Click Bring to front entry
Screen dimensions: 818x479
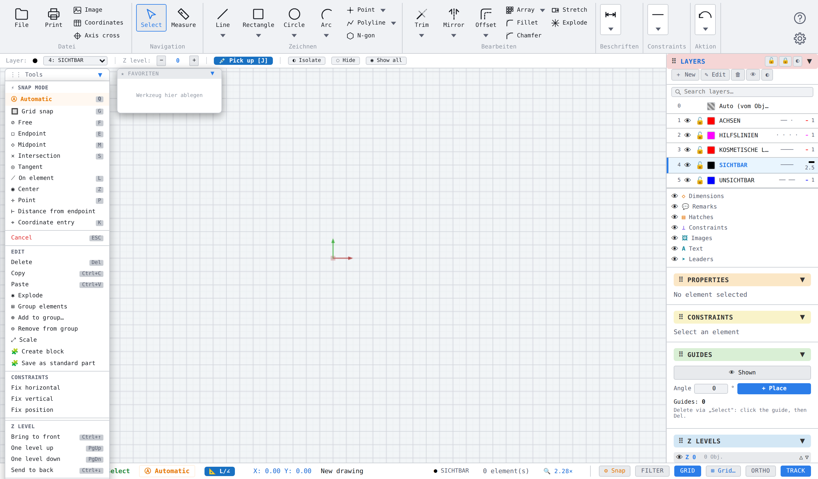[57, 437]
